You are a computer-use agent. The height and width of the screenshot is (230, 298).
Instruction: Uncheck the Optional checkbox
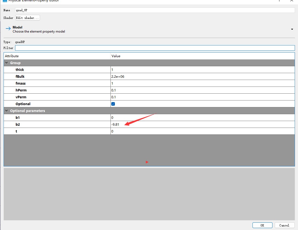[113, 104]
